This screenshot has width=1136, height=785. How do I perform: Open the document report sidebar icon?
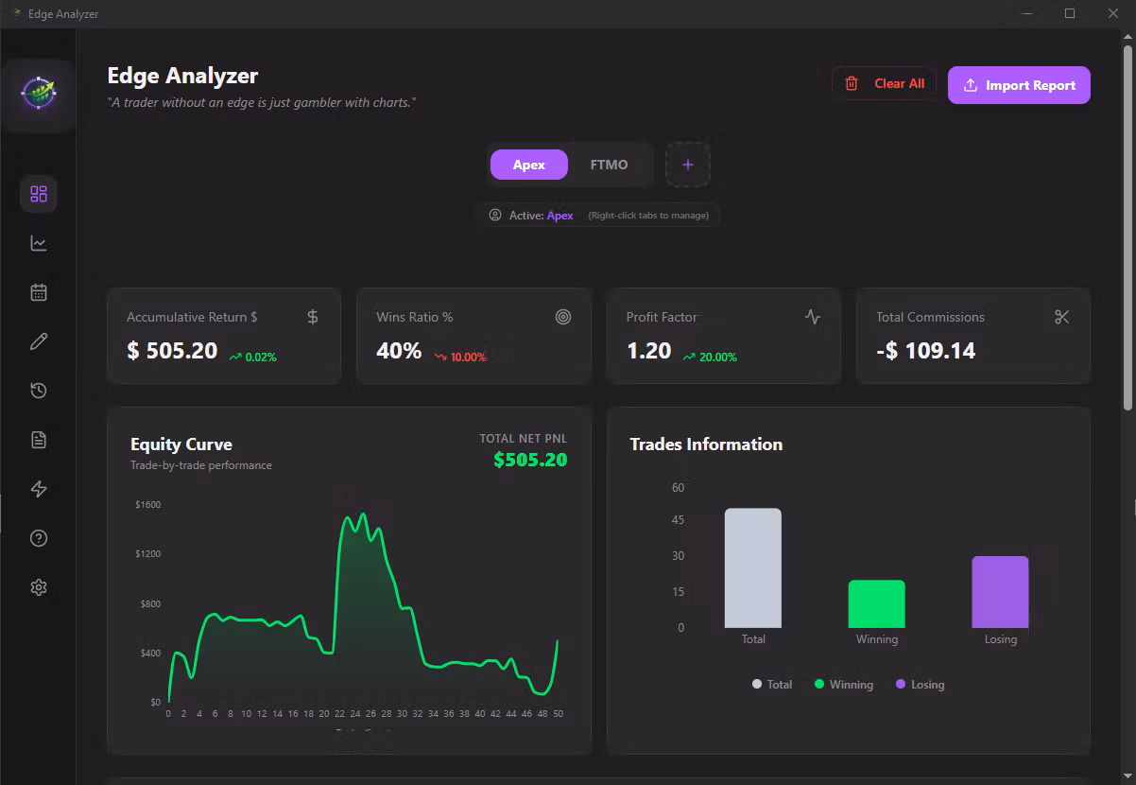39,440
